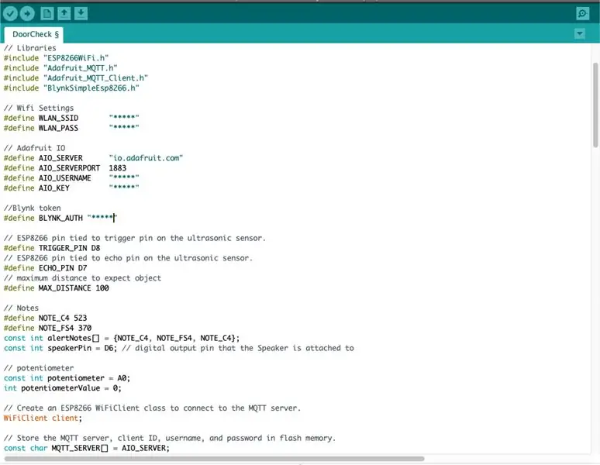Click the 'WiFiClient client;' line
This screenshot has width=600, height=465.
(43, 418)
